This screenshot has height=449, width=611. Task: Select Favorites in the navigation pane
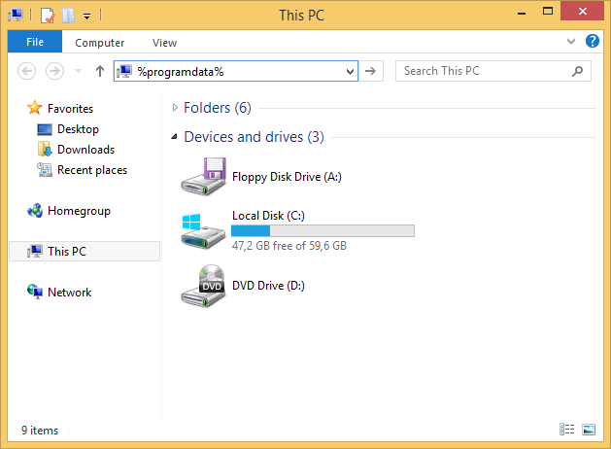(x=70, y=109)
